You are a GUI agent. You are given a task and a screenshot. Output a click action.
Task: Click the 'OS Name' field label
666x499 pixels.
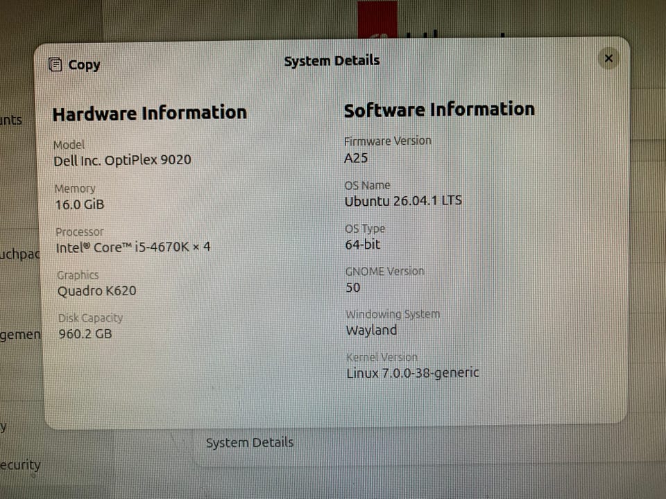click(368, 186)
